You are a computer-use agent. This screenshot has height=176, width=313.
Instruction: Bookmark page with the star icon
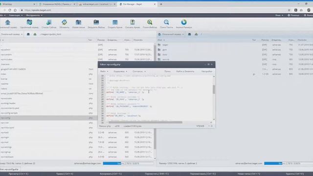tap(289, 10)
